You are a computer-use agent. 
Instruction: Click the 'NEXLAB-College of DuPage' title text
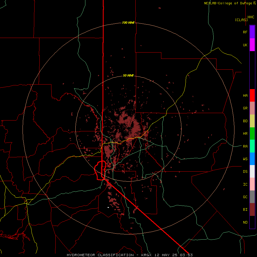point(228,3)
